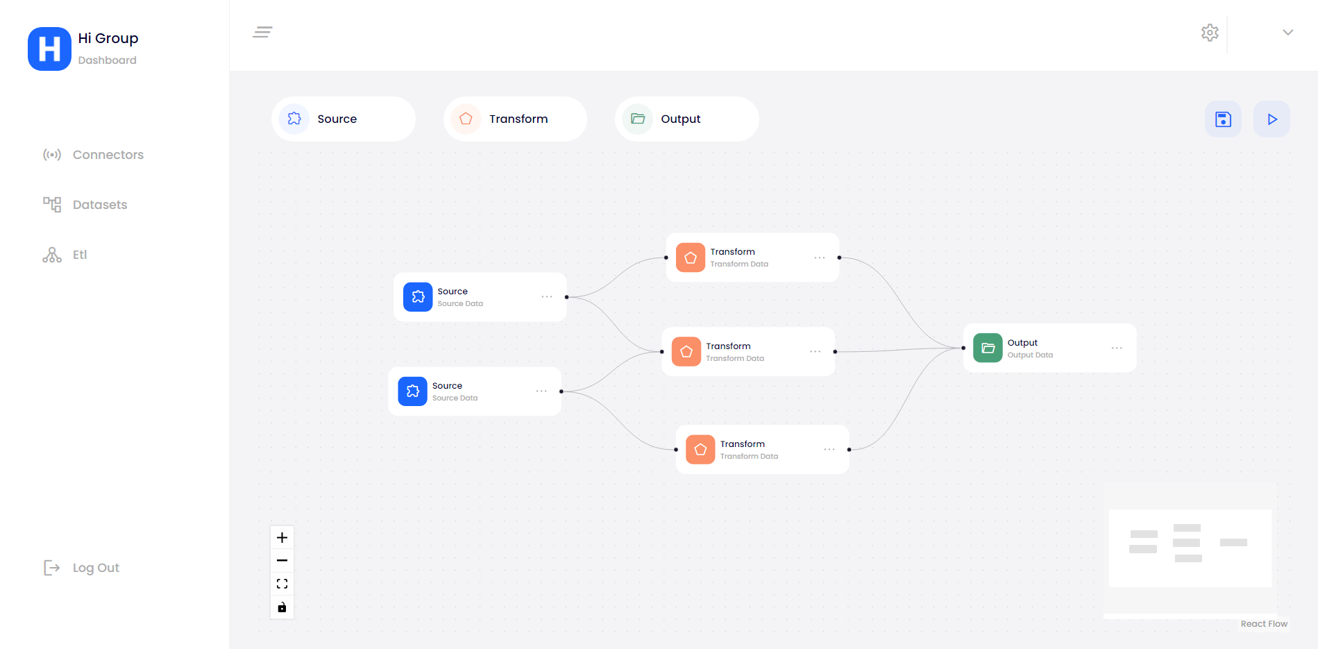Click the orange icon on the top Transform node
Image resolution: width=1318 pixels, height=649 pixels.
pos(691,258)
